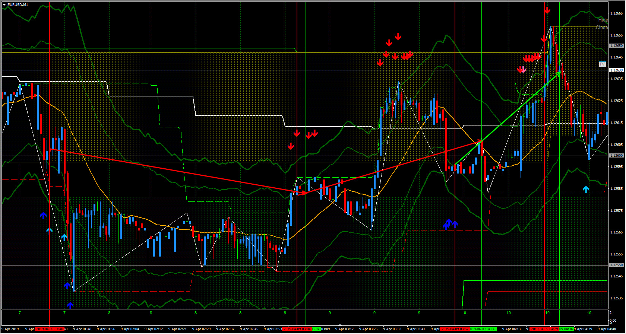Viewport: 626px width, 334px height.
Task: Click the chart shift triangle on time axis
Action: pos(339,325)
